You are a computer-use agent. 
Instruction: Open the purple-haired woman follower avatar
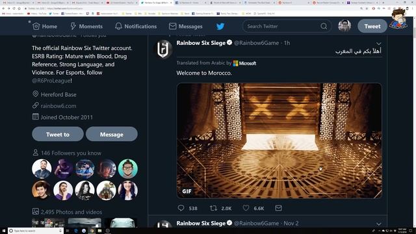tap(128, 190)
